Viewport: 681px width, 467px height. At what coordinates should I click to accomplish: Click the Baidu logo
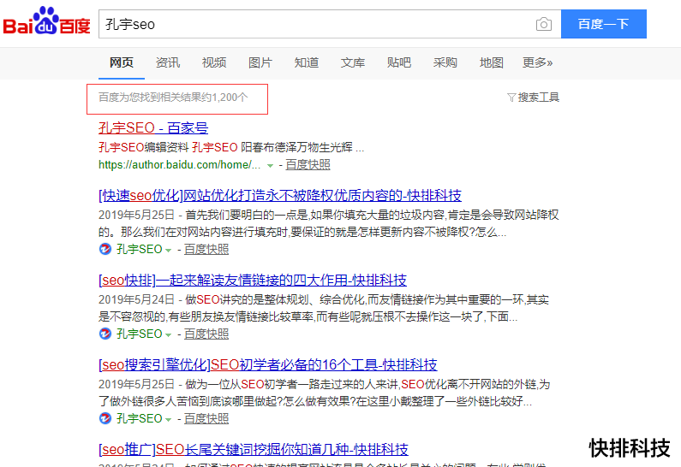click(46, 21)
